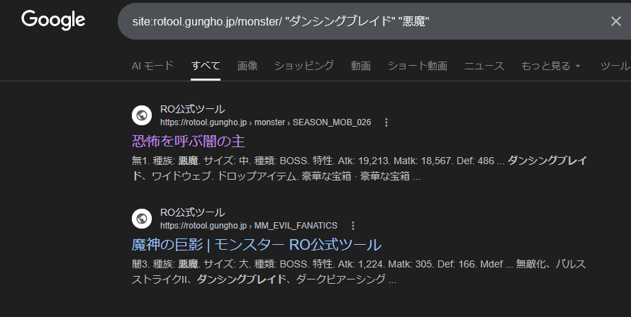Click the search input field

tap(354, 21)
